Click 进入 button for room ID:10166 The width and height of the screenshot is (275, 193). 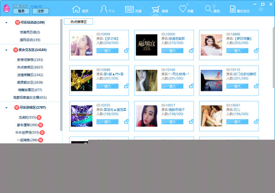[x=172, y=86]
